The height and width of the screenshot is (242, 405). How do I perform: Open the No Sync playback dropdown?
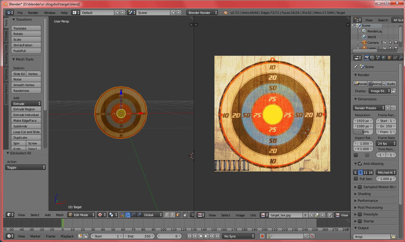pyautogui.click(x=238, y=236)
